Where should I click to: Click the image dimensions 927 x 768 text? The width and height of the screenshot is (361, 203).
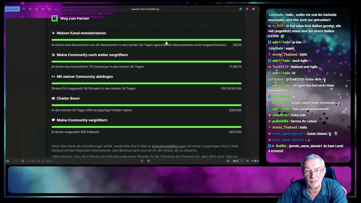(36, 161)
